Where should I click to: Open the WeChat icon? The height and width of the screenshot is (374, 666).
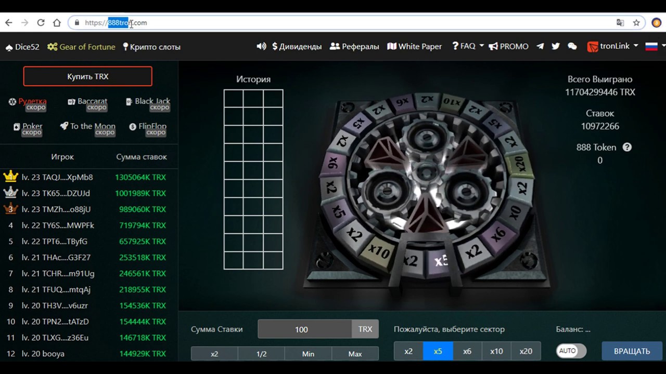pyautogui.click(x=572, y=46)
